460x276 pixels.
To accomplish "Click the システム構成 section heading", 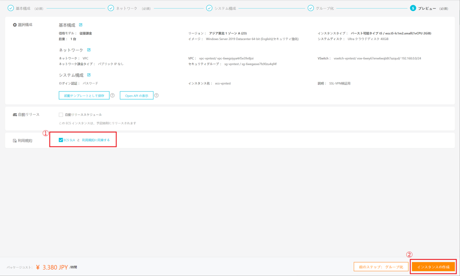I will click(x=71, y=75).
